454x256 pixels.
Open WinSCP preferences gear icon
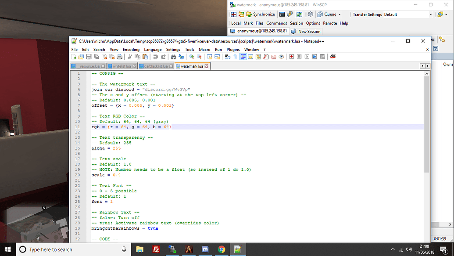click(x=310, y=14)
